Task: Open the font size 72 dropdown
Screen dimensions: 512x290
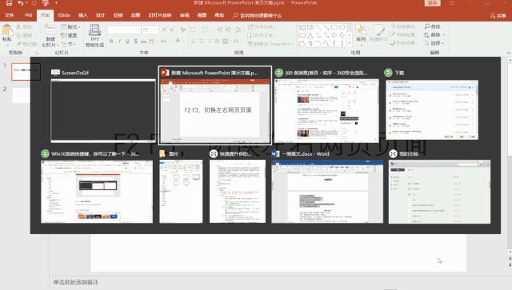Action: [157, 30]
